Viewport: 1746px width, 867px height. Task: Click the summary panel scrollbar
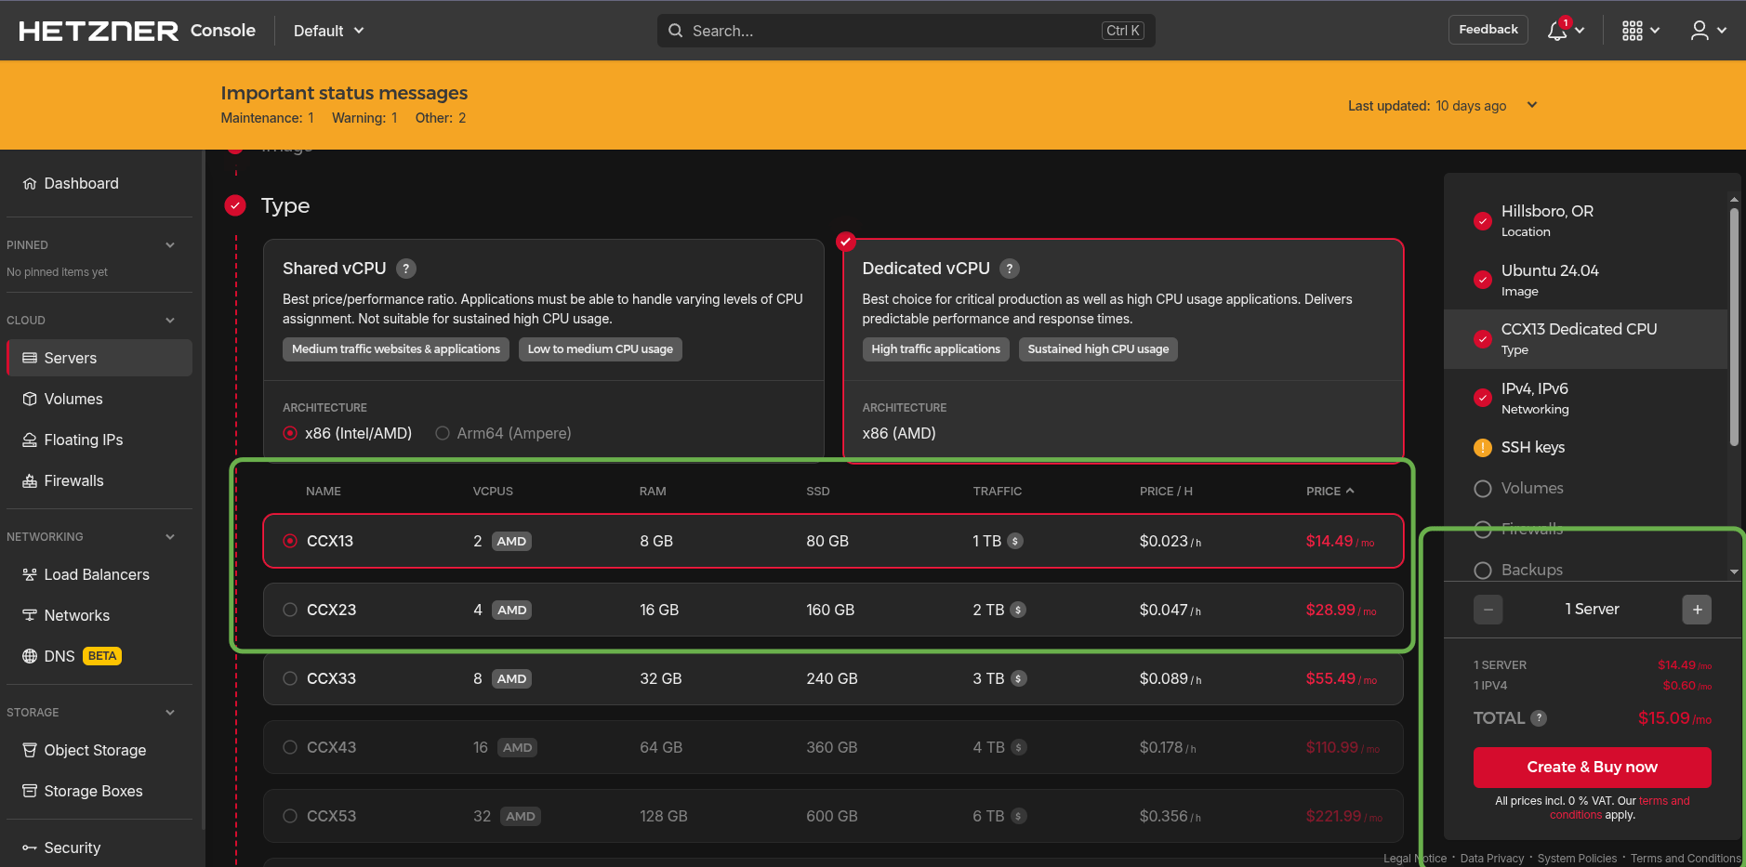1734,327
